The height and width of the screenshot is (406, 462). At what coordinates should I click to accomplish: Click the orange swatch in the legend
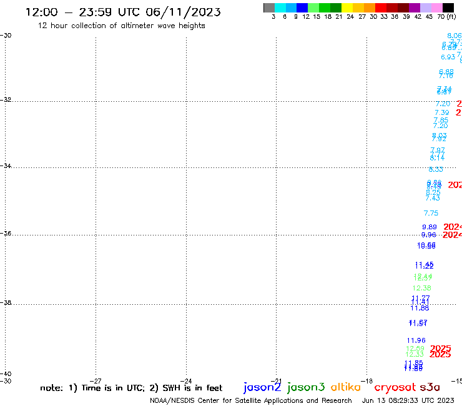[x=370, y=7]
